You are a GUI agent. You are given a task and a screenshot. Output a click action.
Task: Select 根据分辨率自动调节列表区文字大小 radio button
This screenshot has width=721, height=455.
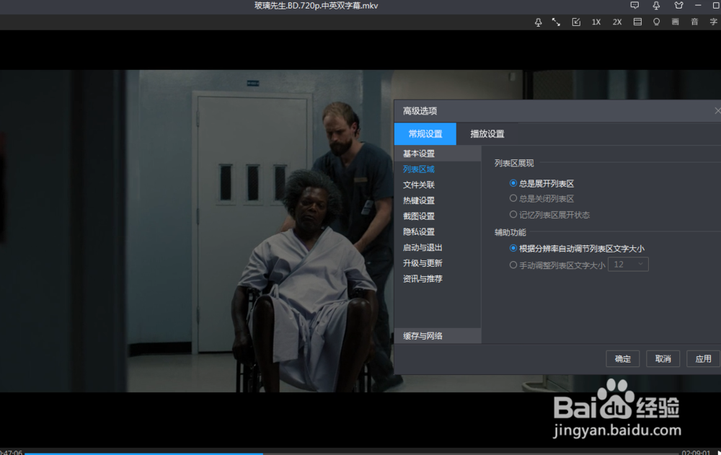pos(513,248)
